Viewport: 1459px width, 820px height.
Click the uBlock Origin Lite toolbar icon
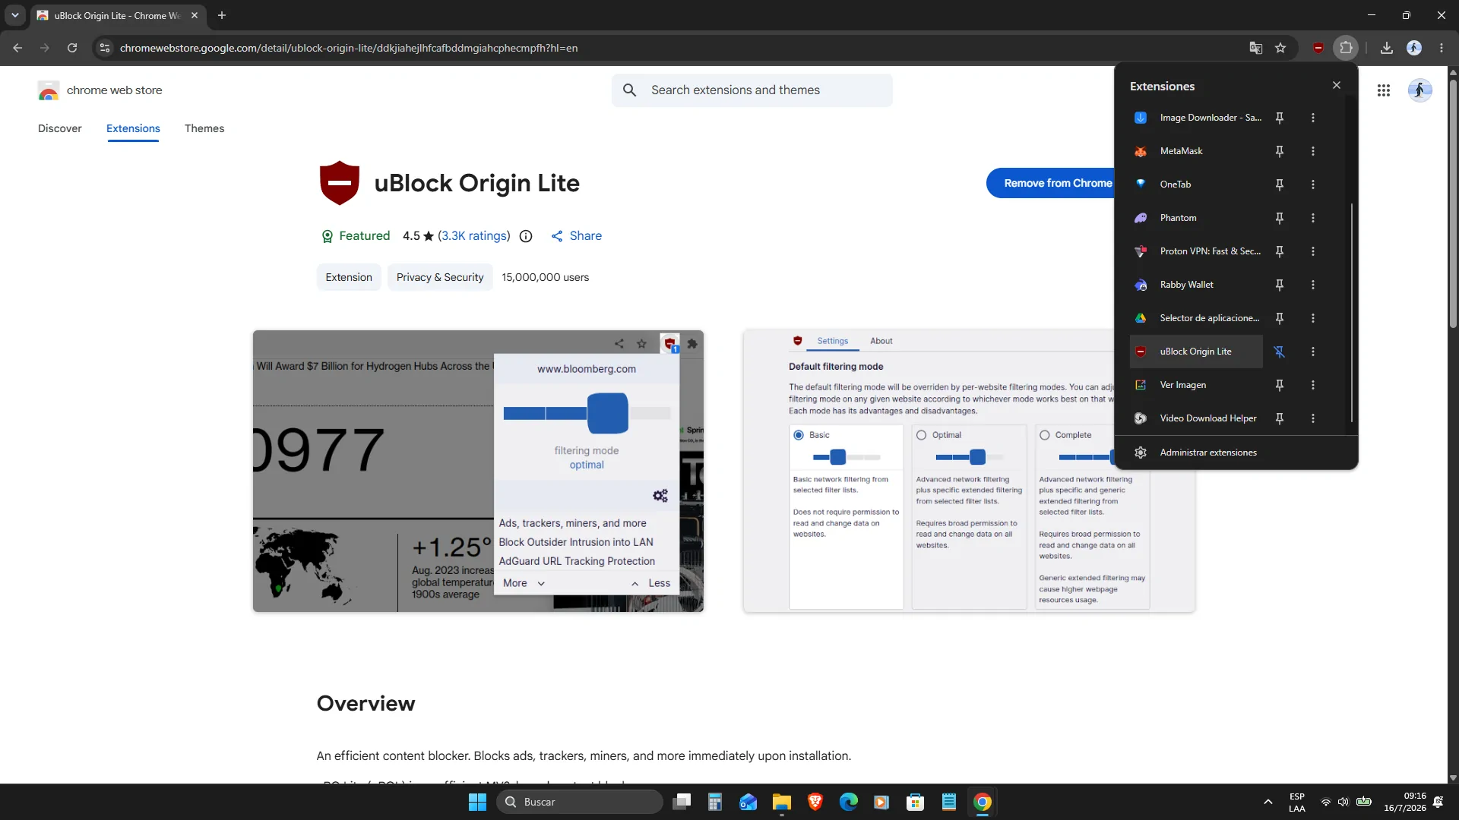click(x=1318, y=48)
